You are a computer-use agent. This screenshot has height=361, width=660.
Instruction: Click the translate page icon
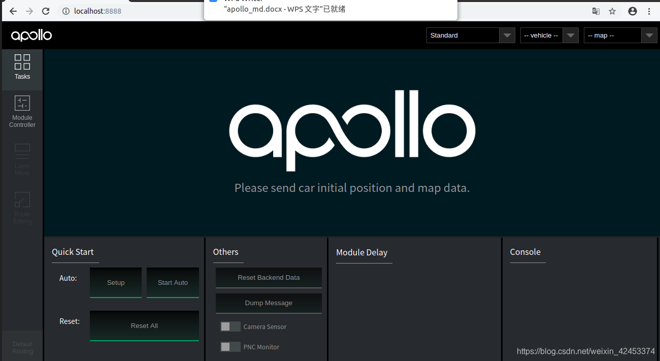(596, 11)
